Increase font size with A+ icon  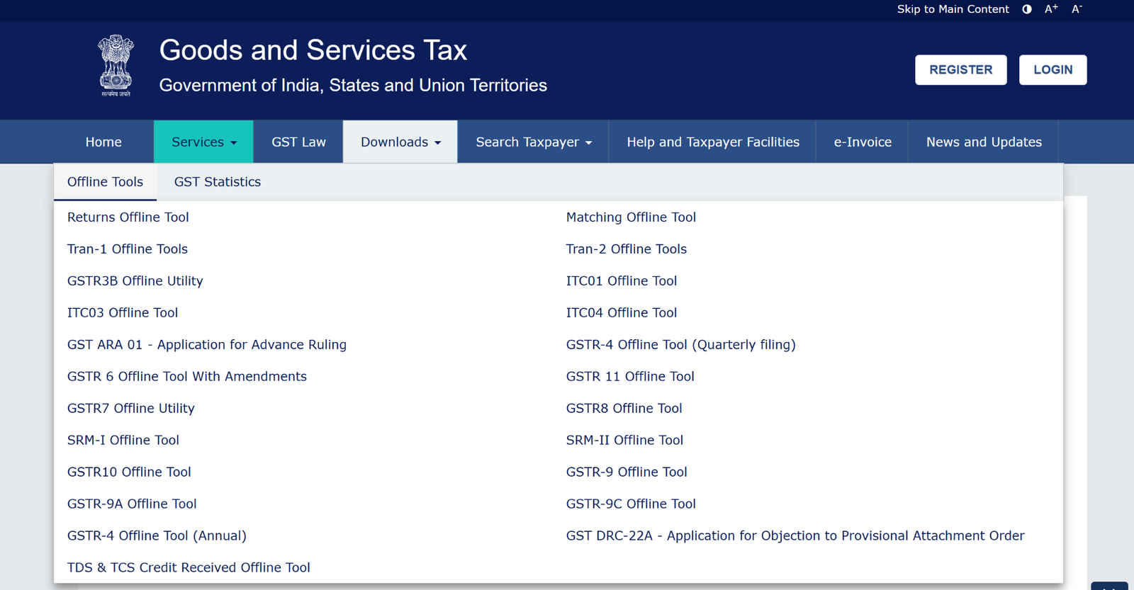coord(1051,9)
